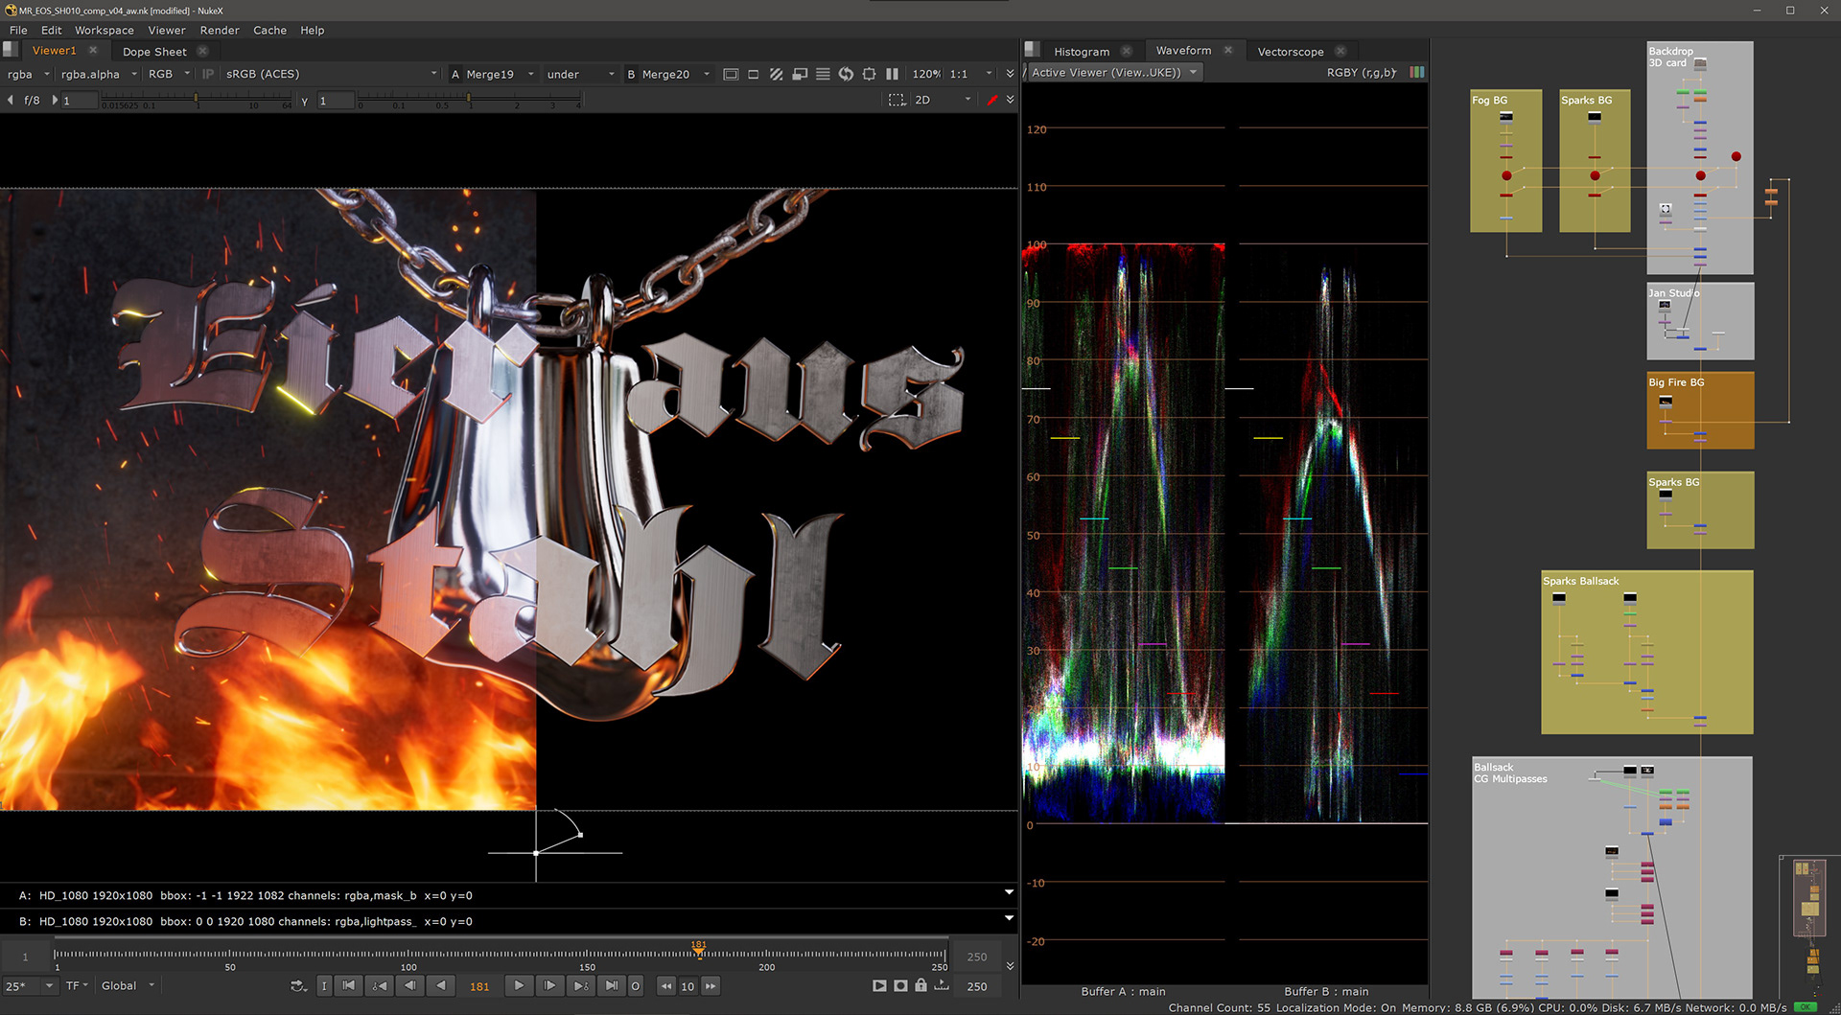The width and height of the screenshot is (1841, 1015).
Task: Click the scanline display icon in viewer
Action: pyautogui.click(x=823, y=74)
